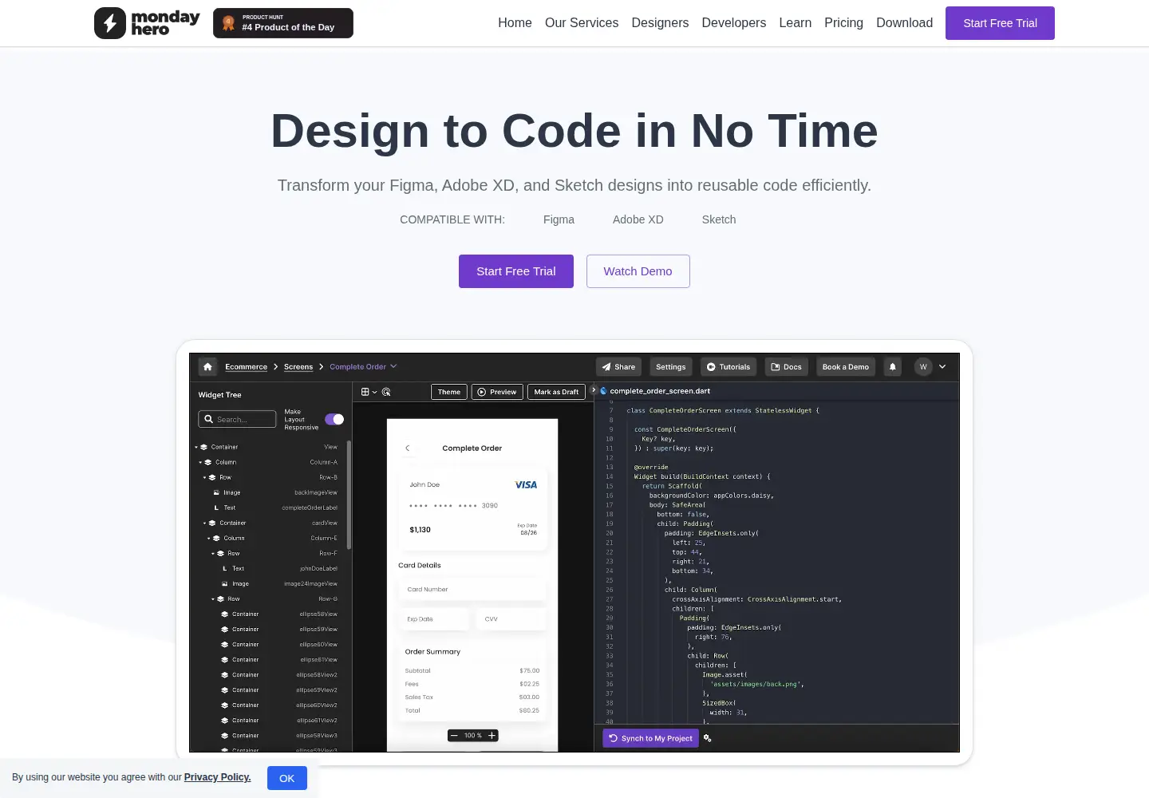Open the user menu chevron beside avatar
The width and height of the screenshot is (1149, 798).
[x=942, y=367]
